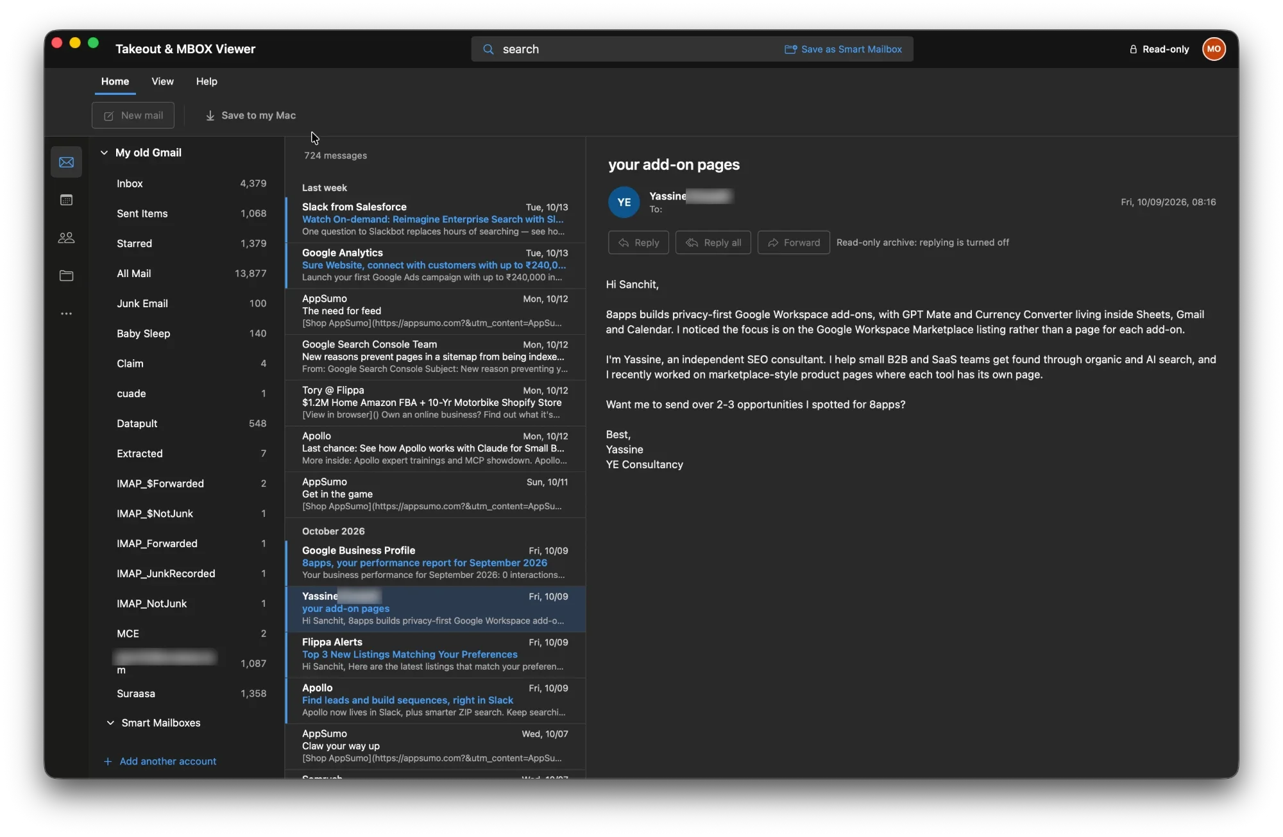
Task: Open the Tory @ Flippa email
Action: click(435, 403)
